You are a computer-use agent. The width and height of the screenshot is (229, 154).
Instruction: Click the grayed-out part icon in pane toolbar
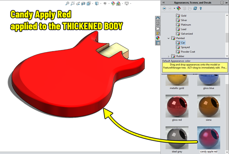click(x=184, y=8)
